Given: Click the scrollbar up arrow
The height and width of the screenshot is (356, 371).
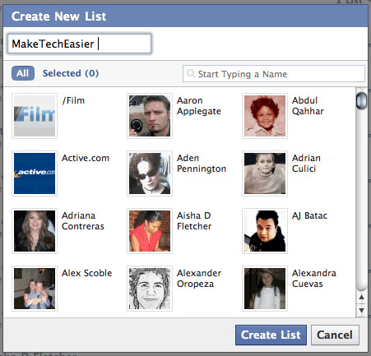Looking at the screenshot, I should pos(361,298).
